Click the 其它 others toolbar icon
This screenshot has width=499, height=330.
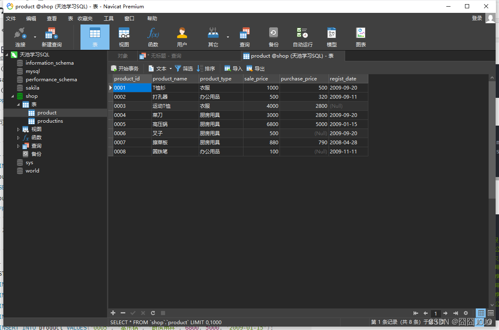[213, 37]
